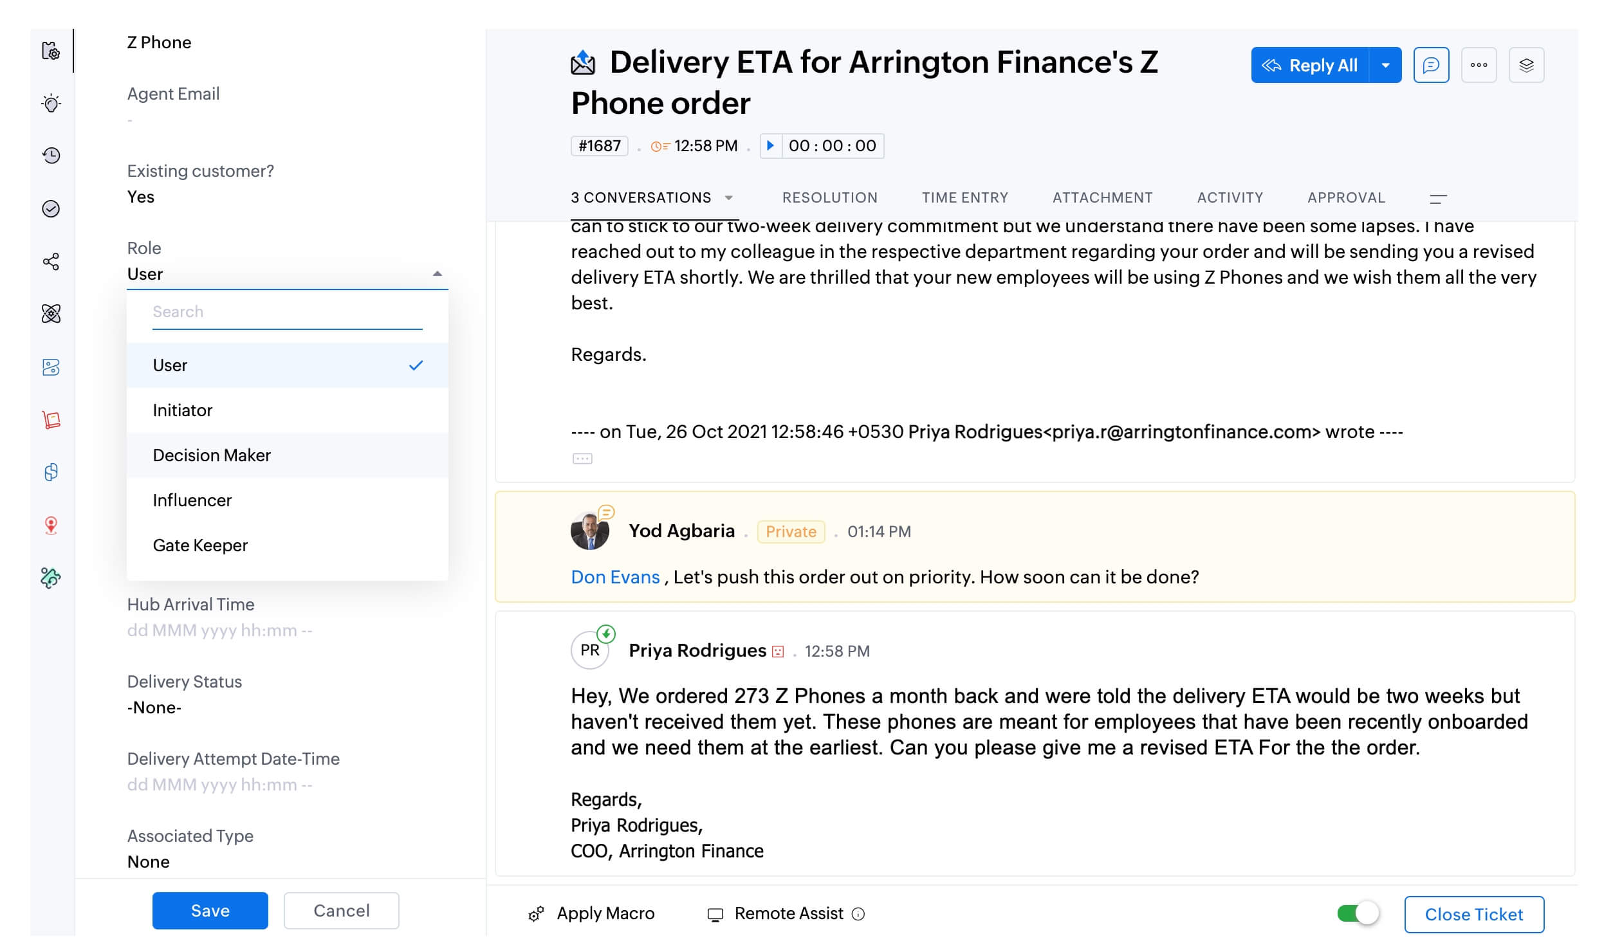Click the Reply All button
Viewport: 1604px width, 950px height.
coord(1310,65)
